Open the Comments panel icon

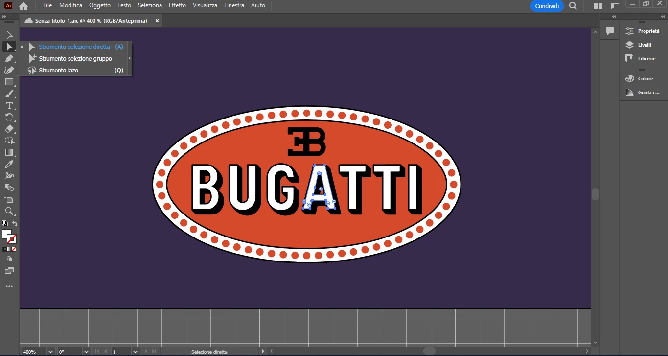(x=610, y=31)
